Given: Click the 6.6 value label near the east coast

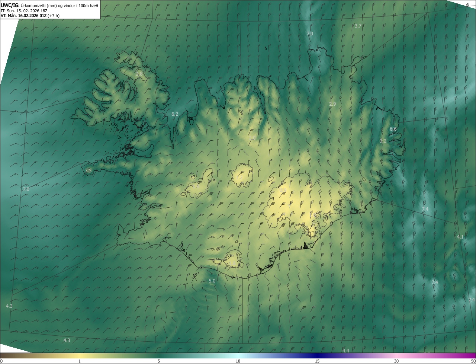Looking at the screenshot, I should (x=393, y=129).
